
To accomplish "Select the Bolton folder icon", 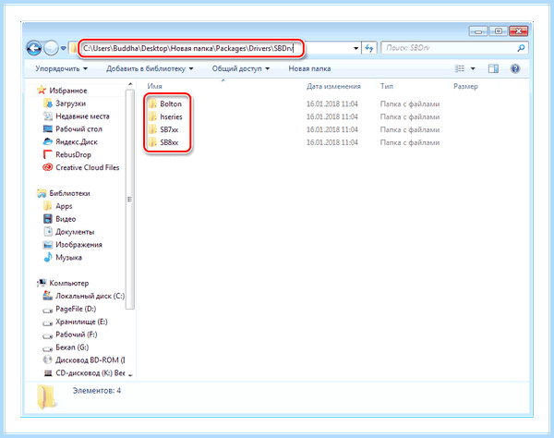I will 152,103.
